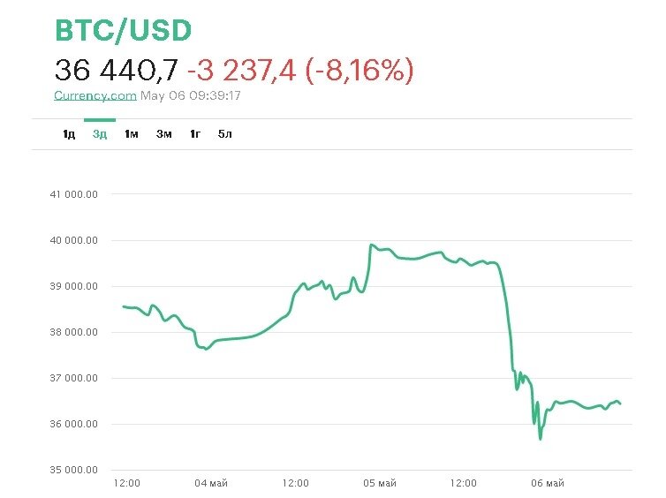Click the BTC/USD pair title
666x498 pixels.
tap(123, 31)
